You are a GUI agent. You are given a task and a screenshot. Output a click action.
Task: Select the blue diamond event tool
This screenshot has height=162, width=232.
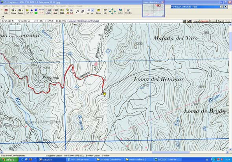click(x=32, y=10)
